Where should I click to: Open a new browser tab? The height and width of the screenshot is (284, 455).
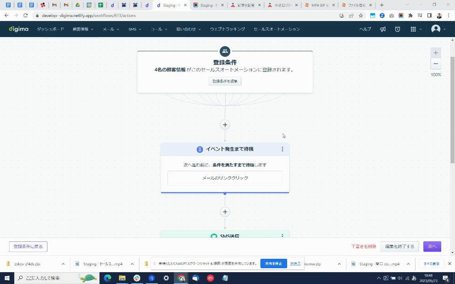coord(382,5)
